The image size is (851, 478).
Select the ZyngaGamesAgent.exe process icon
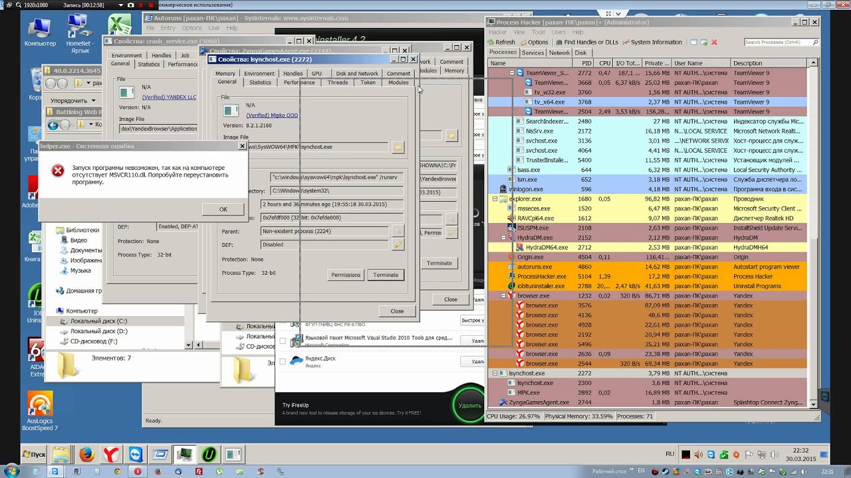pos(503,402)
